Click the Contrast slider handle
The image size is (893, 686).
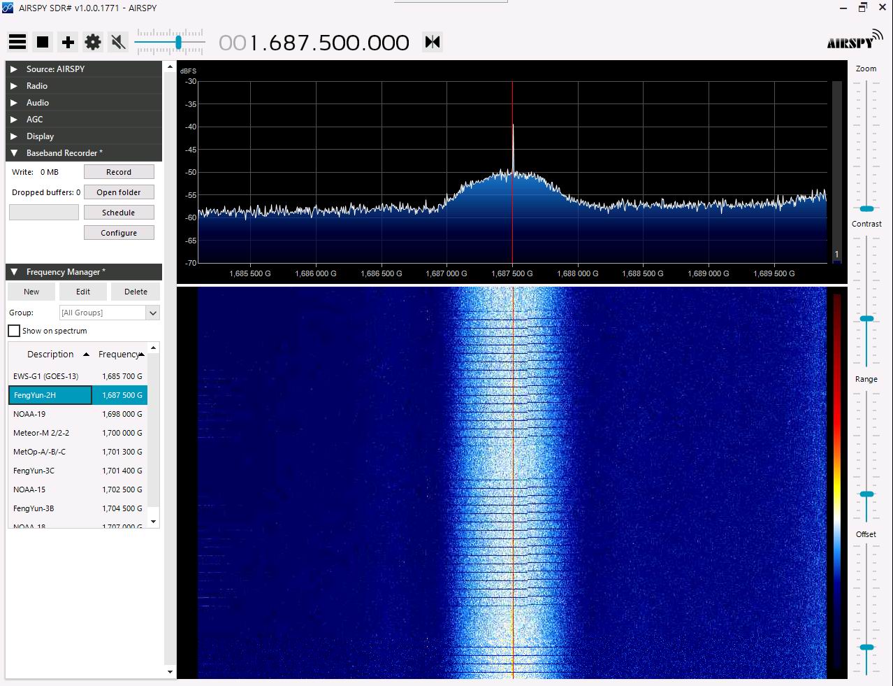click(866, 318)
